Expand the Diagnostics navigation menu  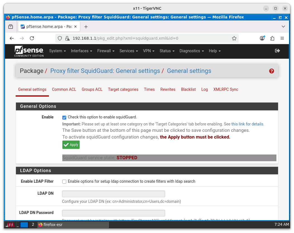click(x=191, y=51)
